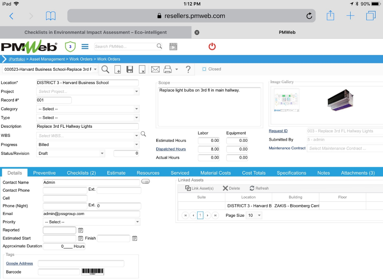Open the Status/Revision Draft dropdown
The width and height of the screenshot is (383, 279).
pyautogui.click(x=102, y=153)
